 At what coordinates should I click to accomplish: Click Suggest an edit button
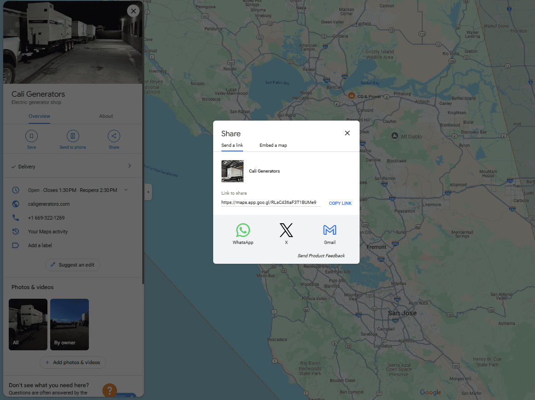(x=73, y=265)
